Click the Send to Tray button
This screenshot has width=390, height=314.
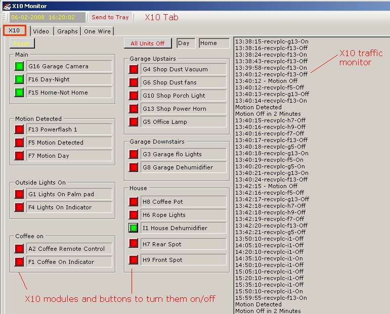(x=110, y=17)
